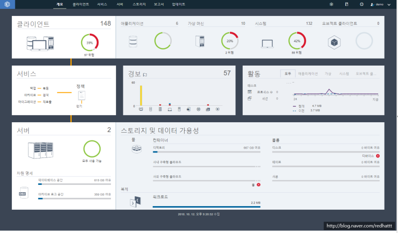Click the 워크로드 replication progress bar
This screenshot has width=398, height=233.
click(x=206, y=207)
